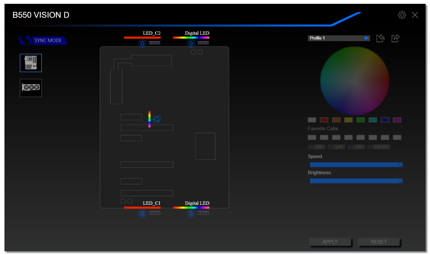Click the Brightness slider track
This screenshot has width=430, height=255.
coord(356,181)
